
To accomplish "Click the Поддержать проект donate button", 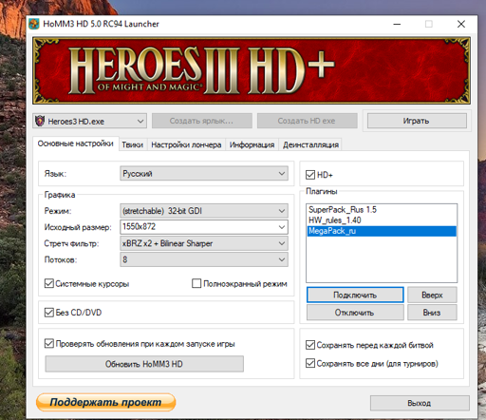I will click(x=106, y=402).
